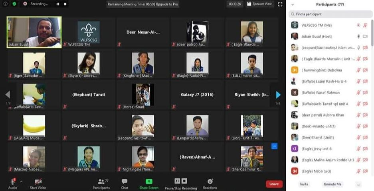The image size is (374, 191).
Task: Pause recording in the top bar
Action: pyautogui.click(x=57, y=4)
